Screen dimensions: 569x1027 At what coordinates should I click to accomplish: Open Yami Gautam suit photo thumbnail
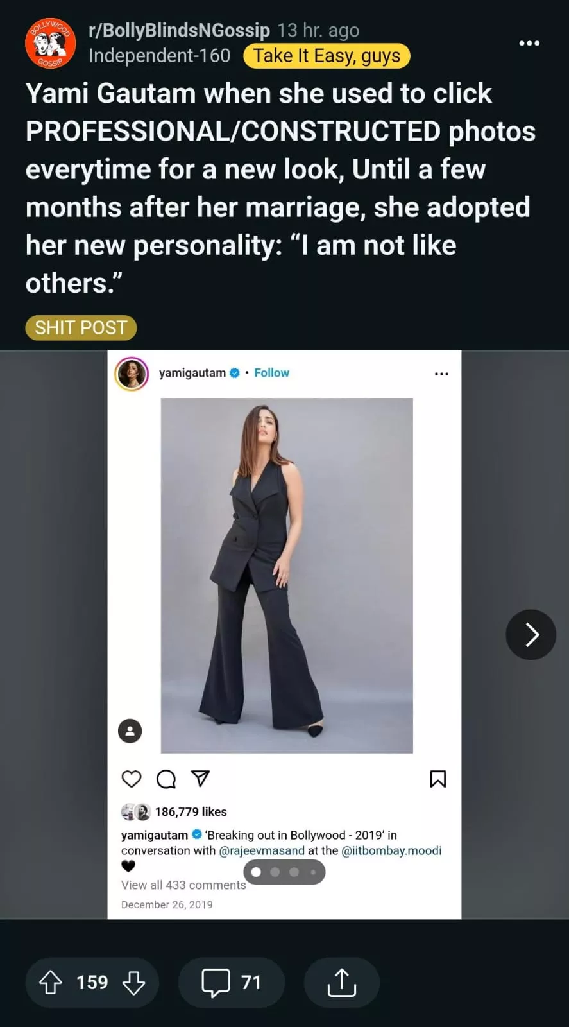[286, 575]
